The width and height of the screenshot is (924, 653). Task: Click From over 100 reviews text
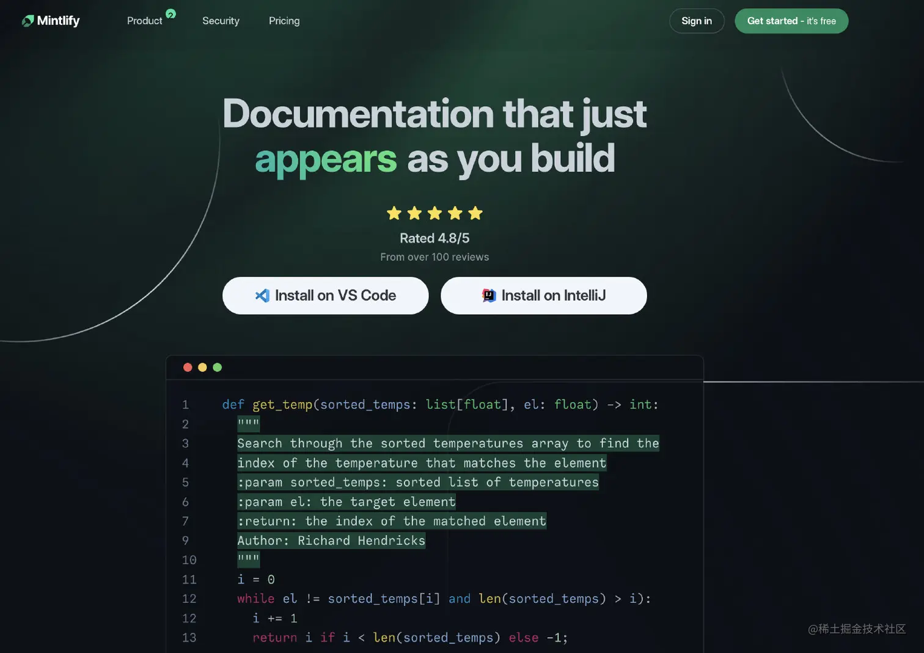435,257
